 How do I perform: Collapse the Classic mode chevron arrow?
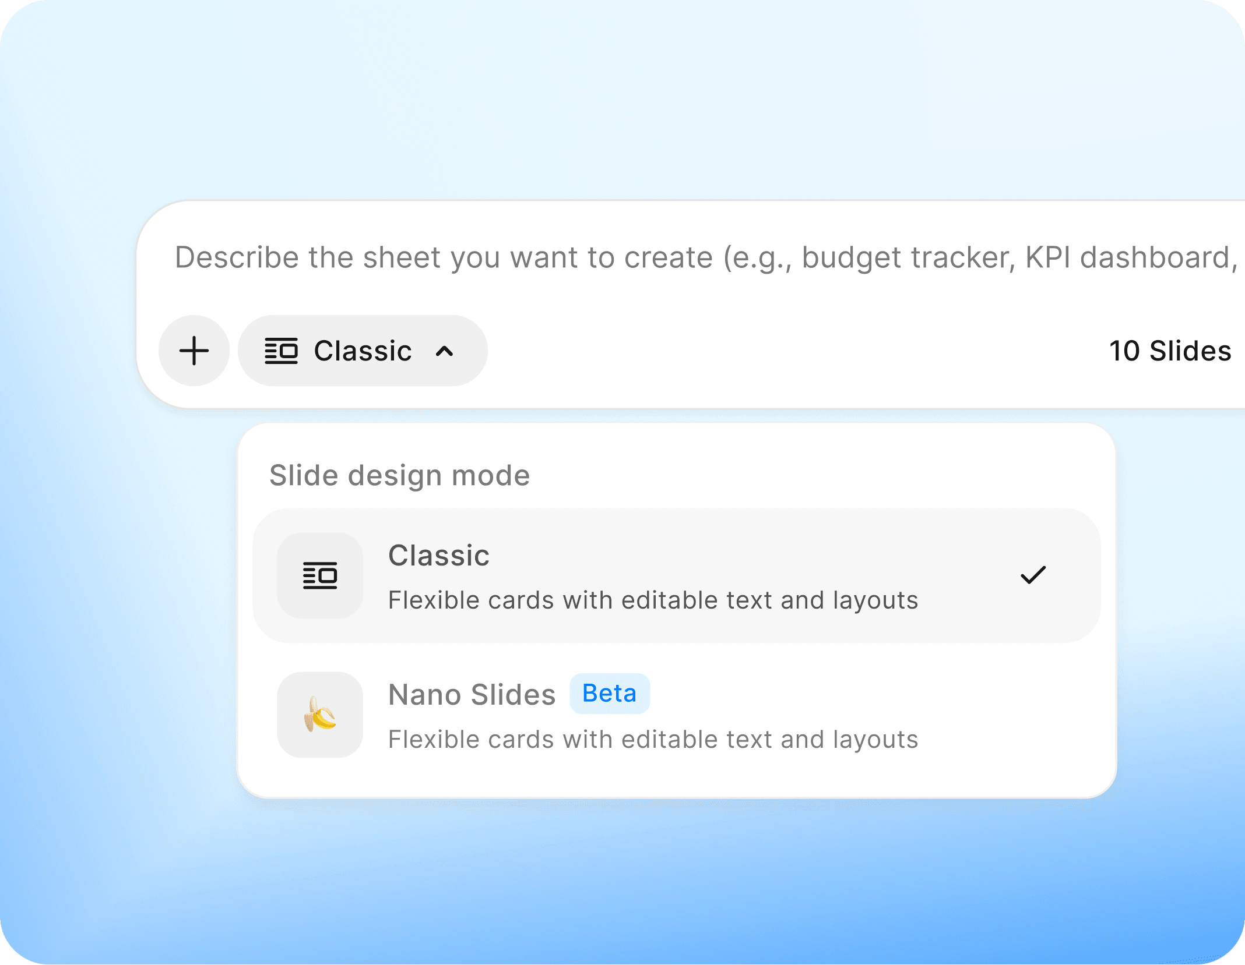point(445,351)
